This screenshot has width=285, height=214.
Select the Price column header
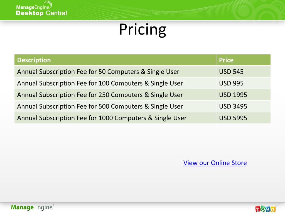coord(243,60)
